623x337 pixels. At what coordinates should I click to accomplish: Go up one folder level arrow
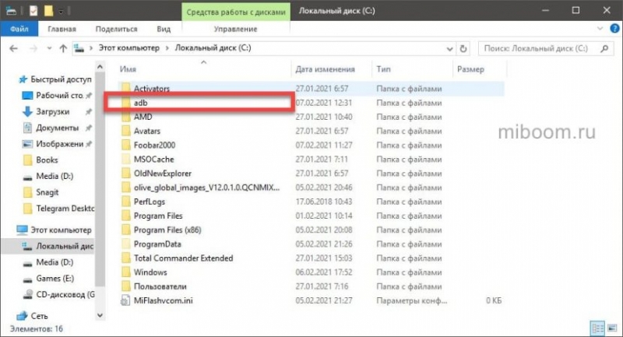pyautogui.click(x=63, y=48)
